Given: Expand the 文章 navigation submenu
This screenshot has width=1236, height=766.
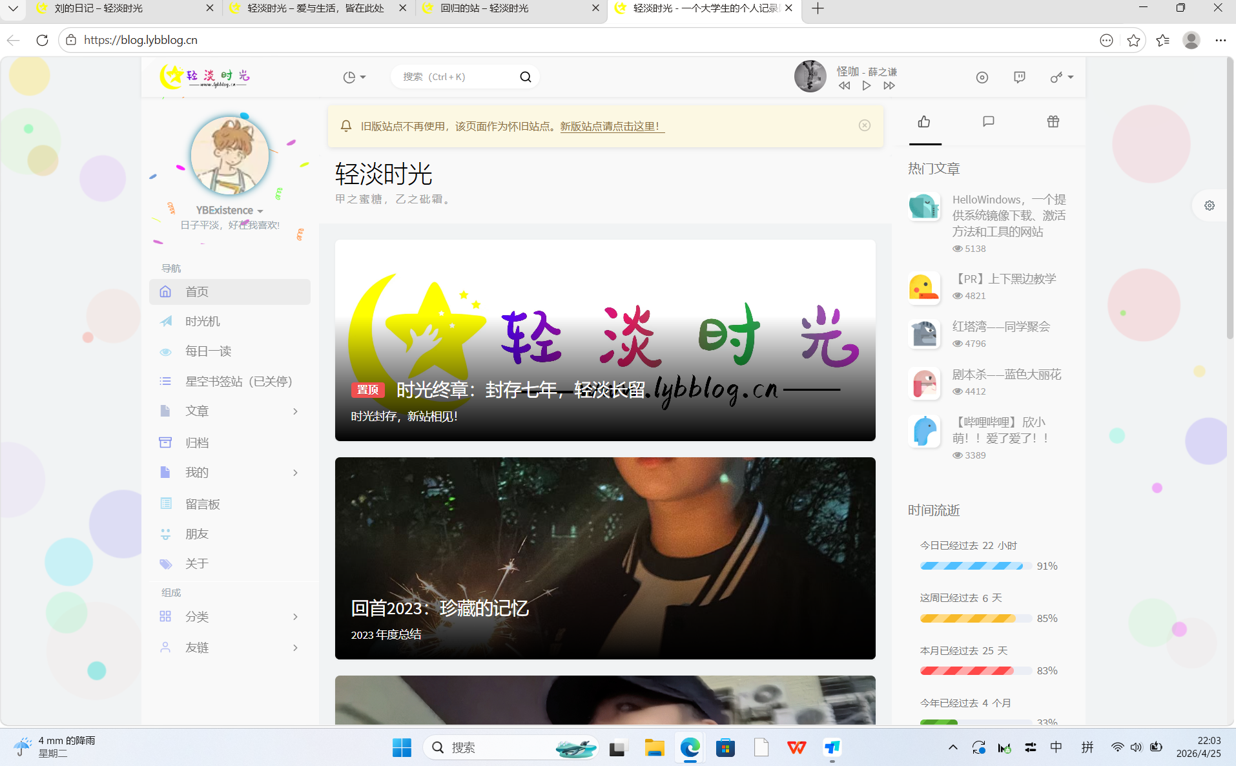Looking at the screenshot, I should [x=295, y=411].
